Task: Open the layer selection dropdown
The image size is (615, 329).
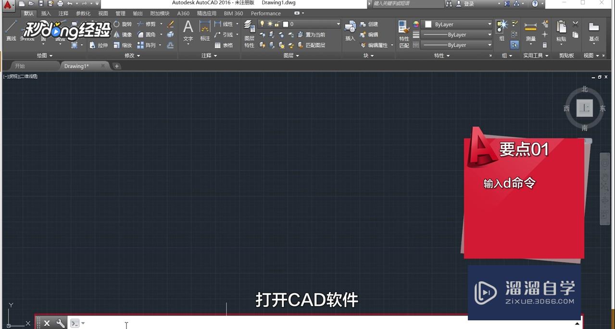Action: point(338,24)
